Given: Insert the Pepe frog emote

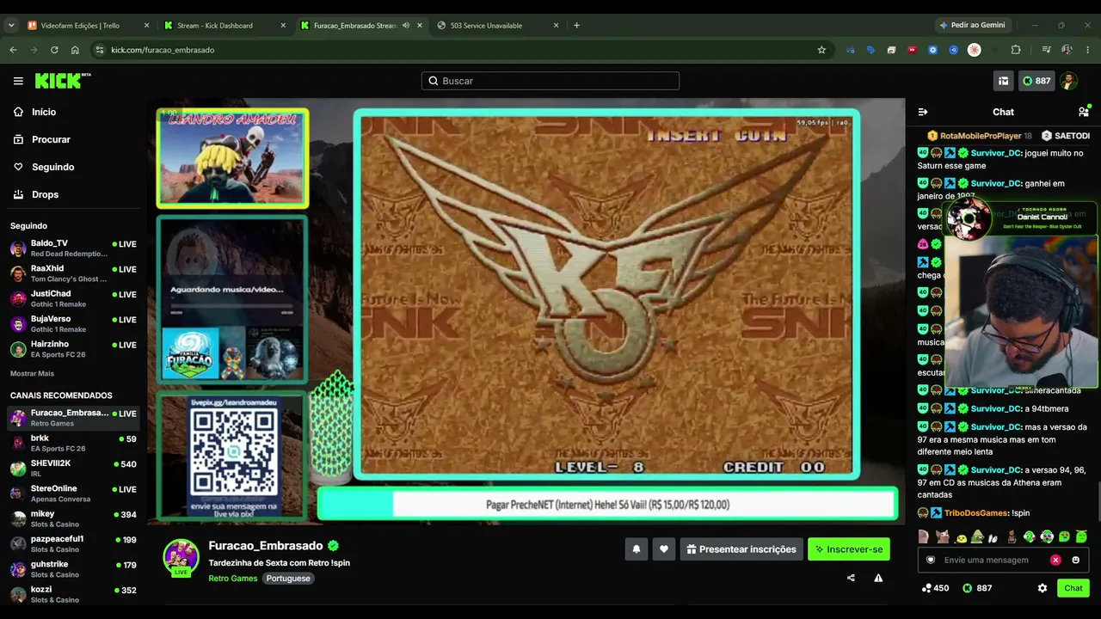Looking at the screenshot, I should (x=977, y=536).
